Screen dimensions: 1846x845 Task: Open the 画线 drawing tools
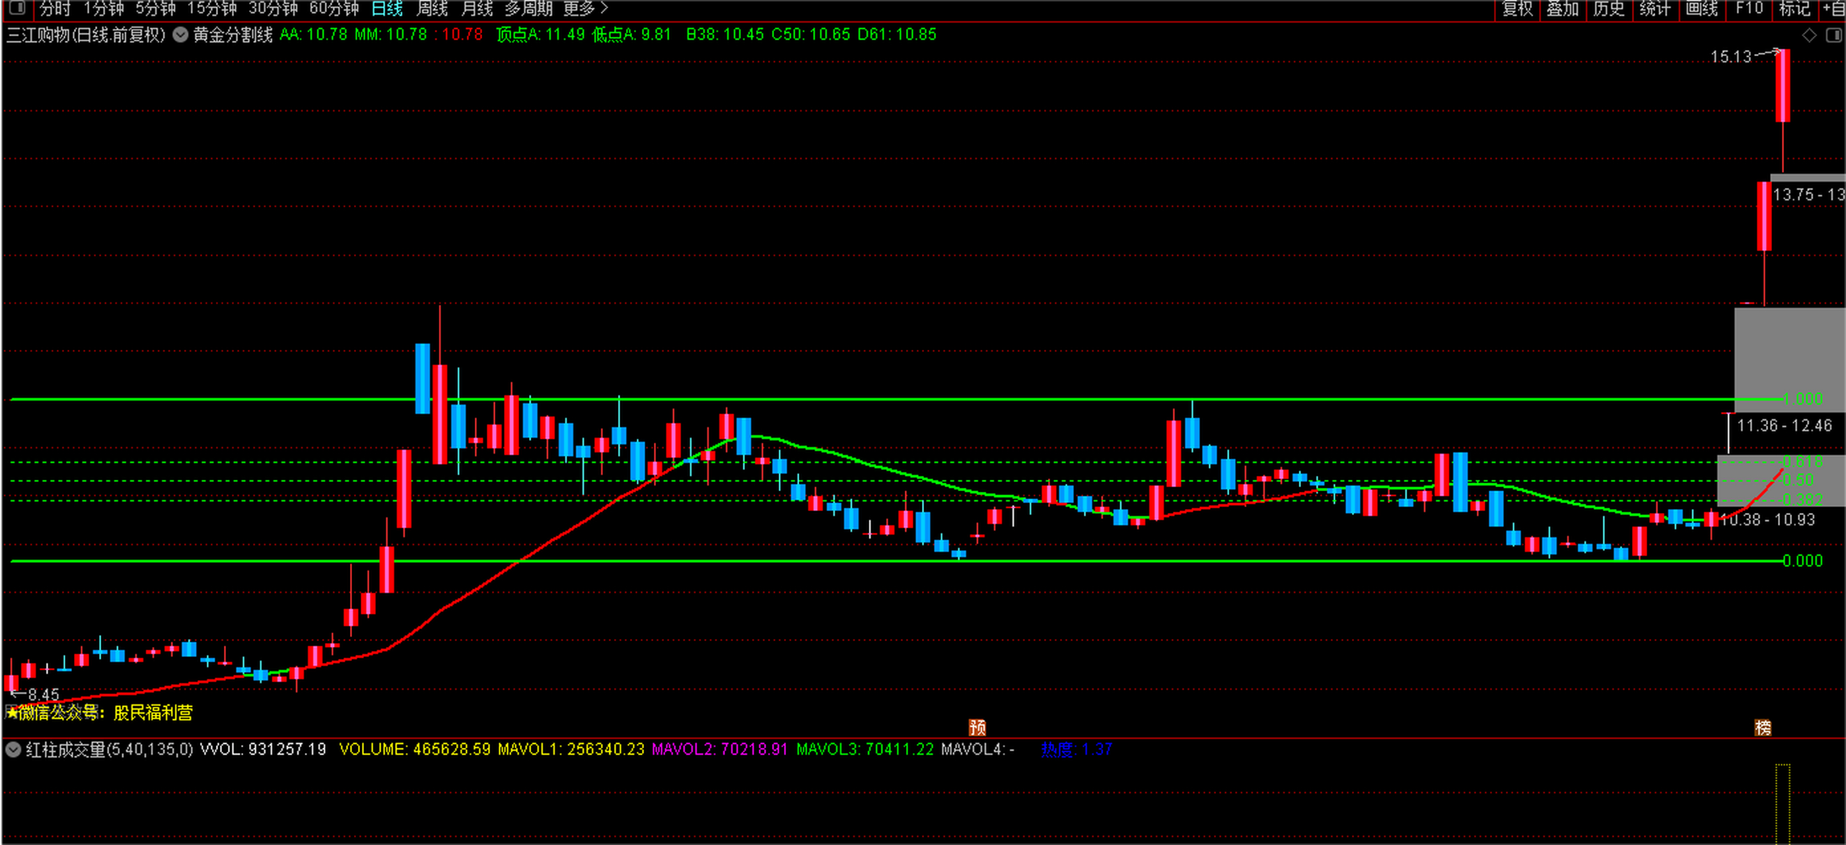[1702, 9]
